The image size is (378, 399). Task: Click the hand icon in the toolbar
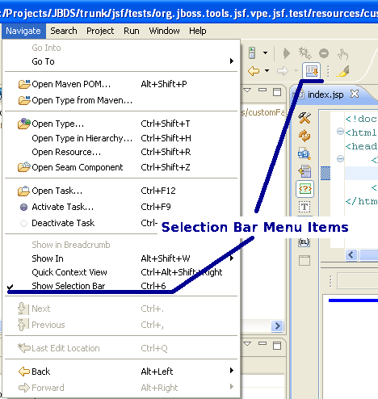[x=342, y=54]
